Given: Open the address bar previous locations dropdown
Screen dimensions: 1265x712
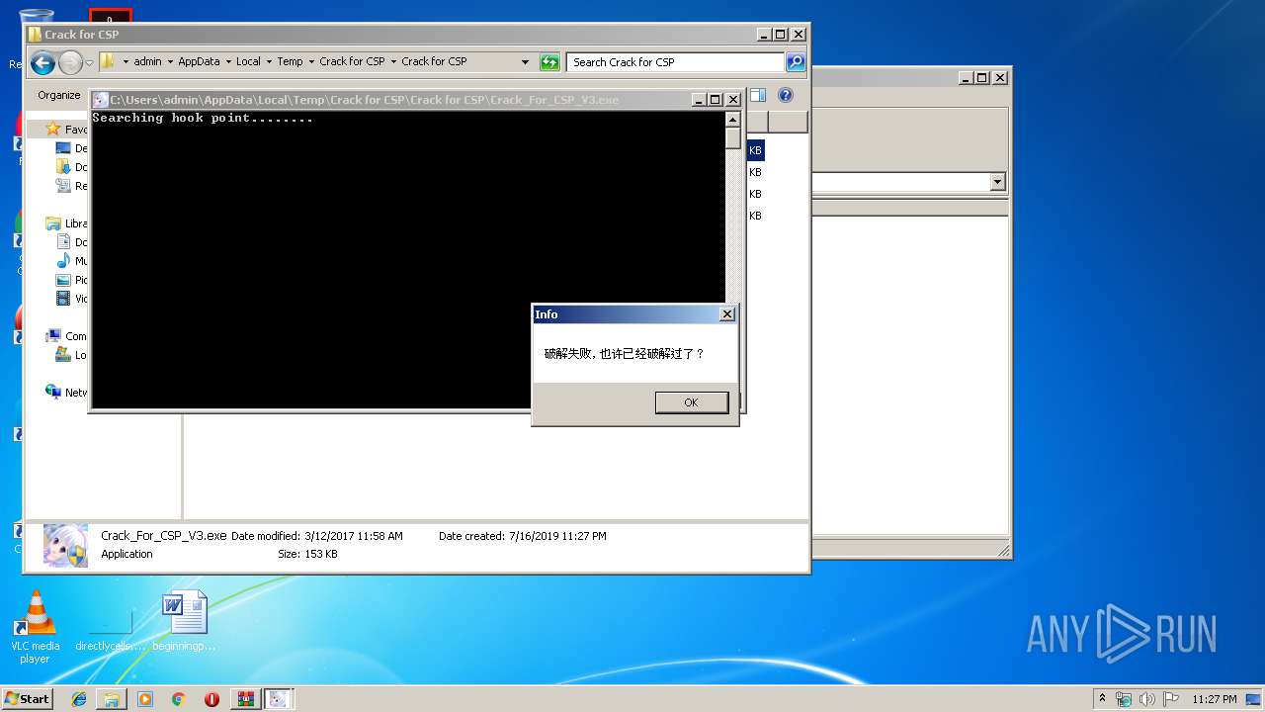Looking at the screenshot, I should 525,62.
